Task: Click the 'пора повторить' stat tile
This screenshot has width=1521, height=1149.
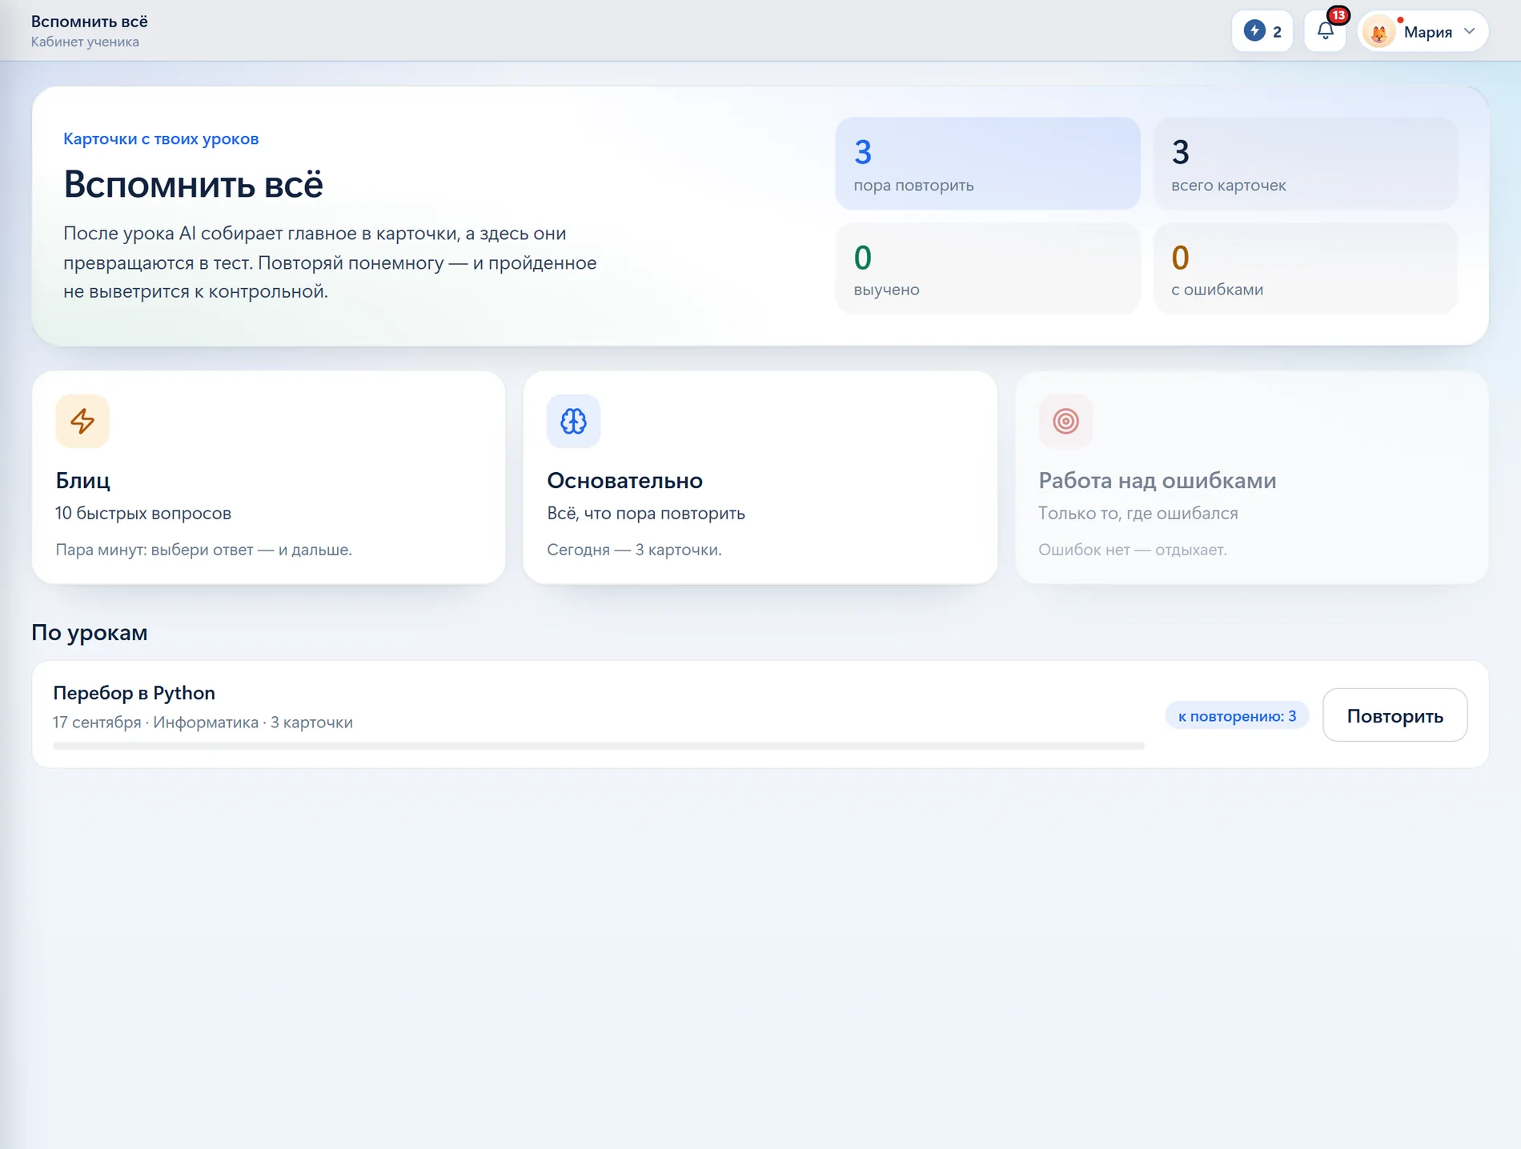Action: coord(987,164)
